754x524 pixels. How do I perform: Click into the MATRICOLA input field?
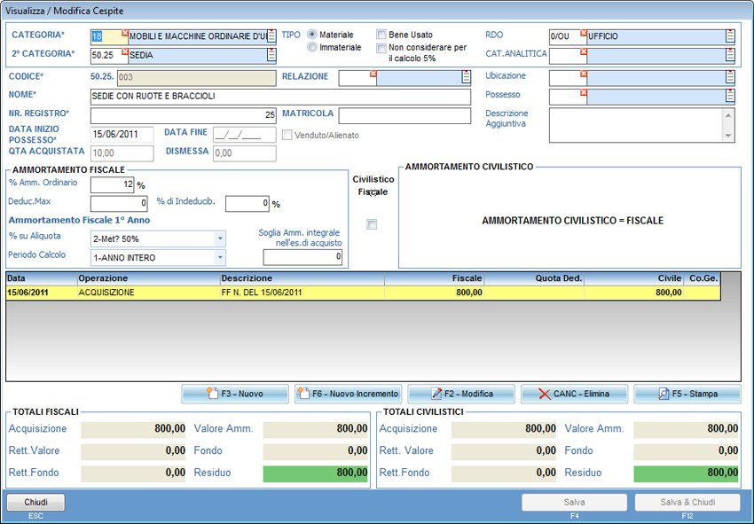tap(404, 116)
